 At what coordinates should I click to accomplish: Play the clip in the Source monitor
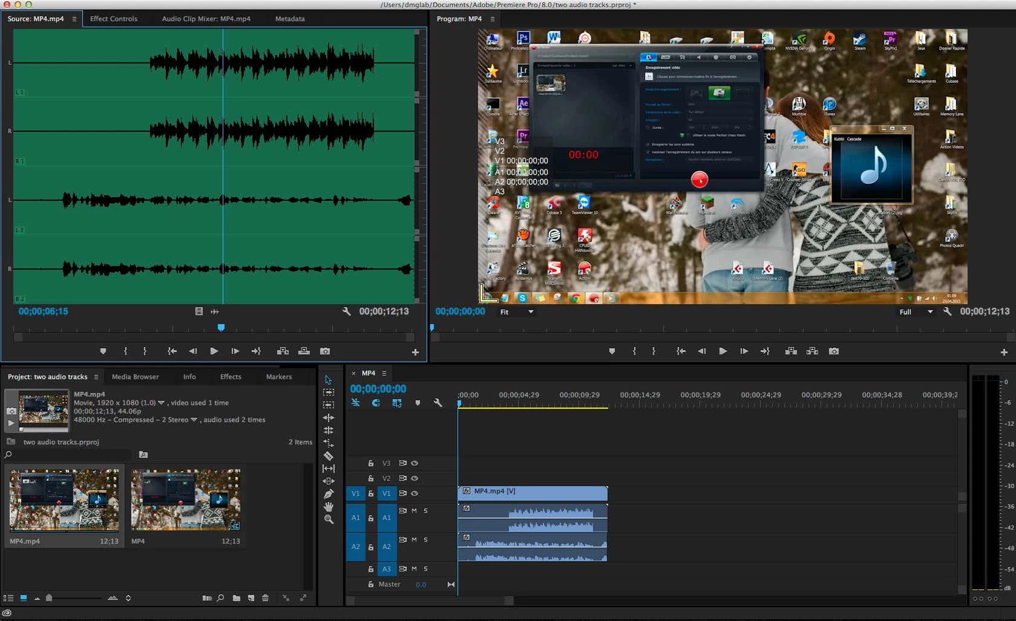214,351
